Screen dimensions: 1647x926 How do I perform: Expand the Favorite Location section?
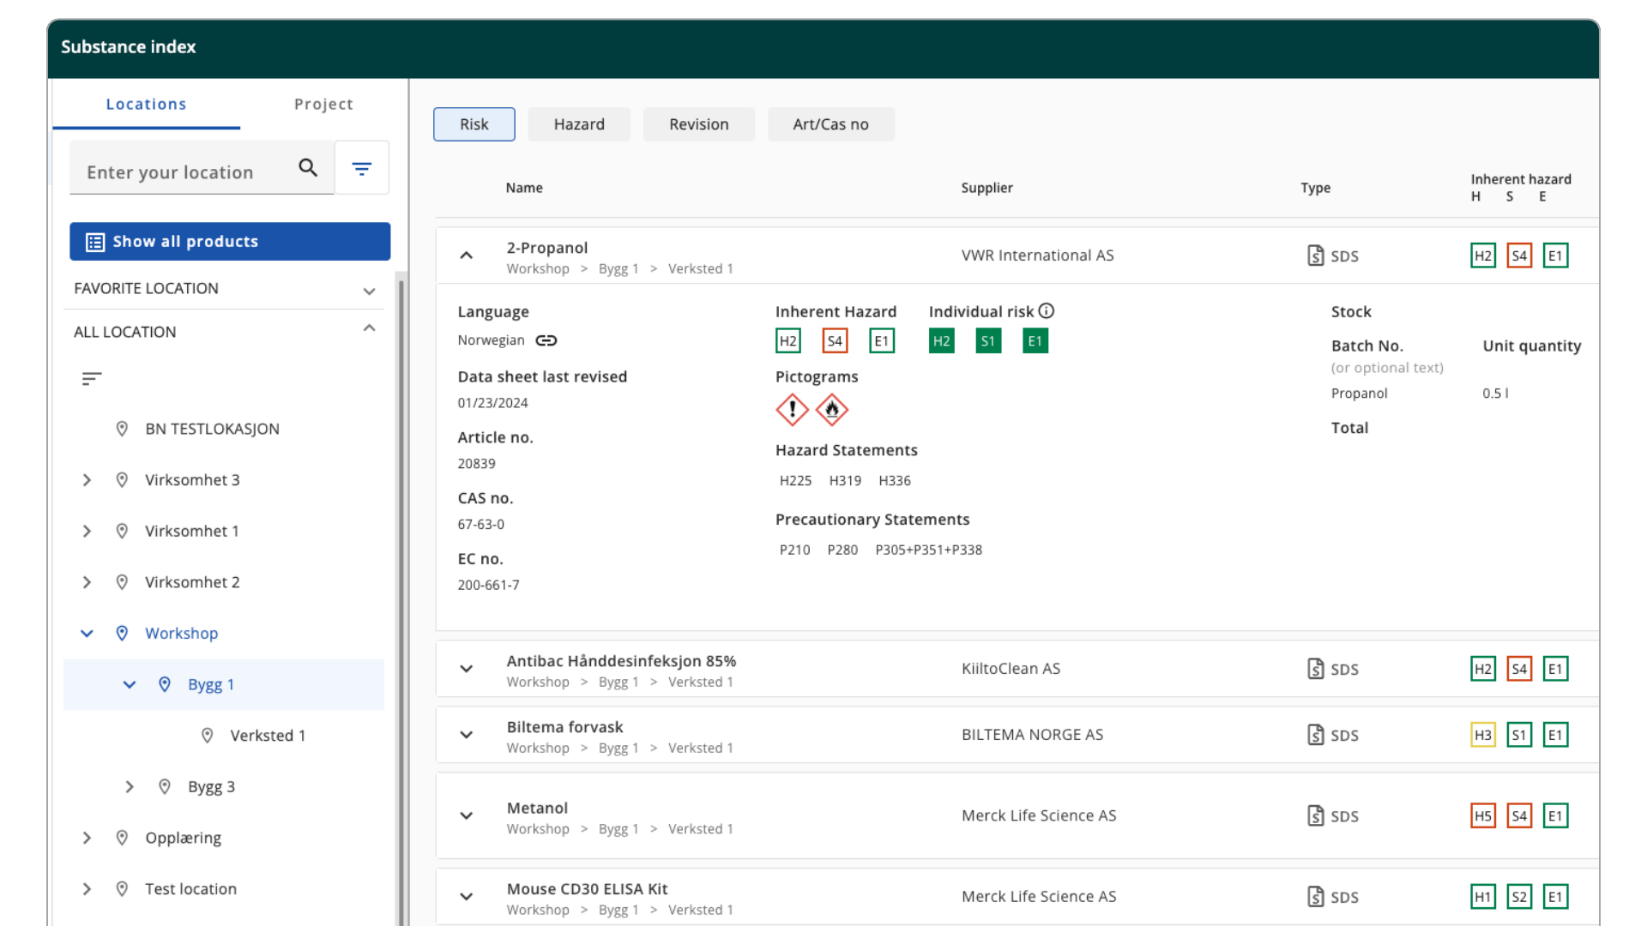pos(369,291)
